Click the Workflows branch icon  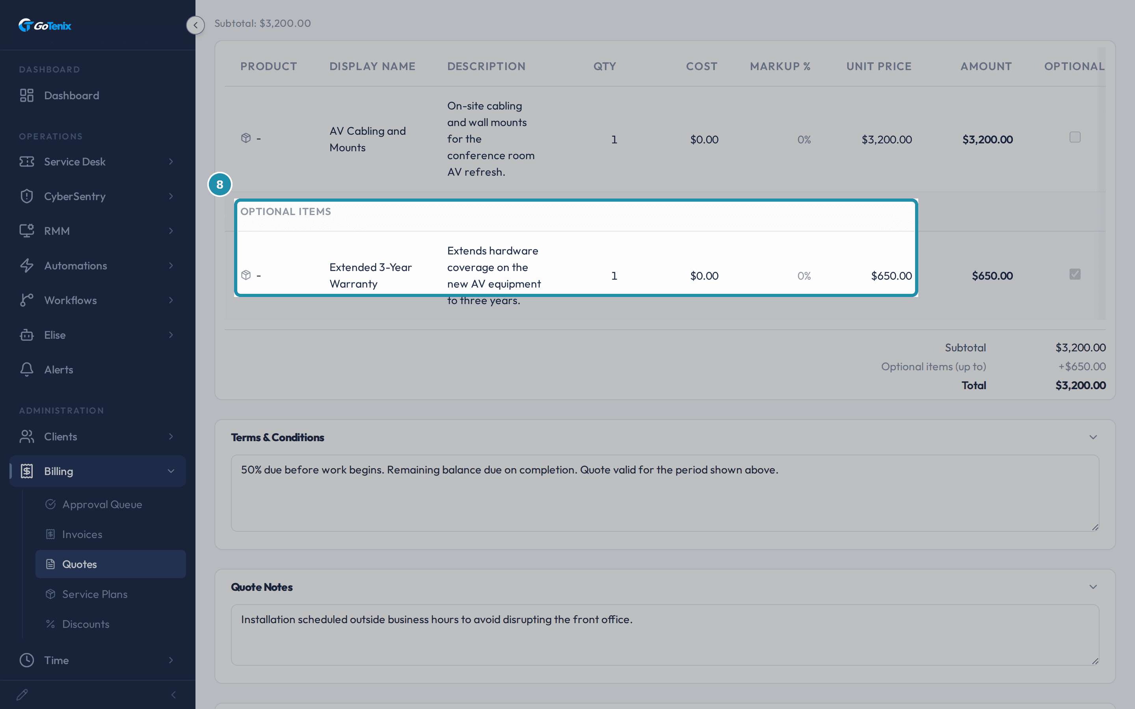[27, 300]
